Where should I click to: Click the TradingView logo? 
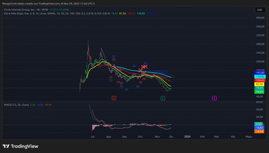pos(20,146)
